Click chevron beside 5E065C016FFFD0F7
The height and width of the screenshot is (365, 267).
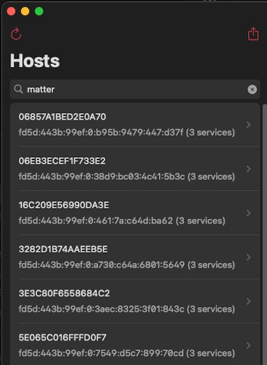click(248, 345)
